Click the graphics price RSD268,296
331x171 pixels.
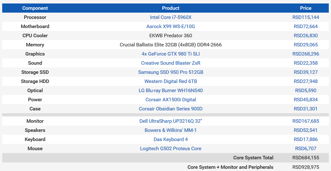(x=306, y=54)
